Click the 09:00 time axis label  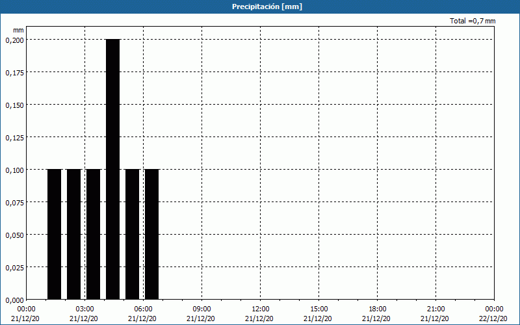pyautogui.click(x=201, y=309)
